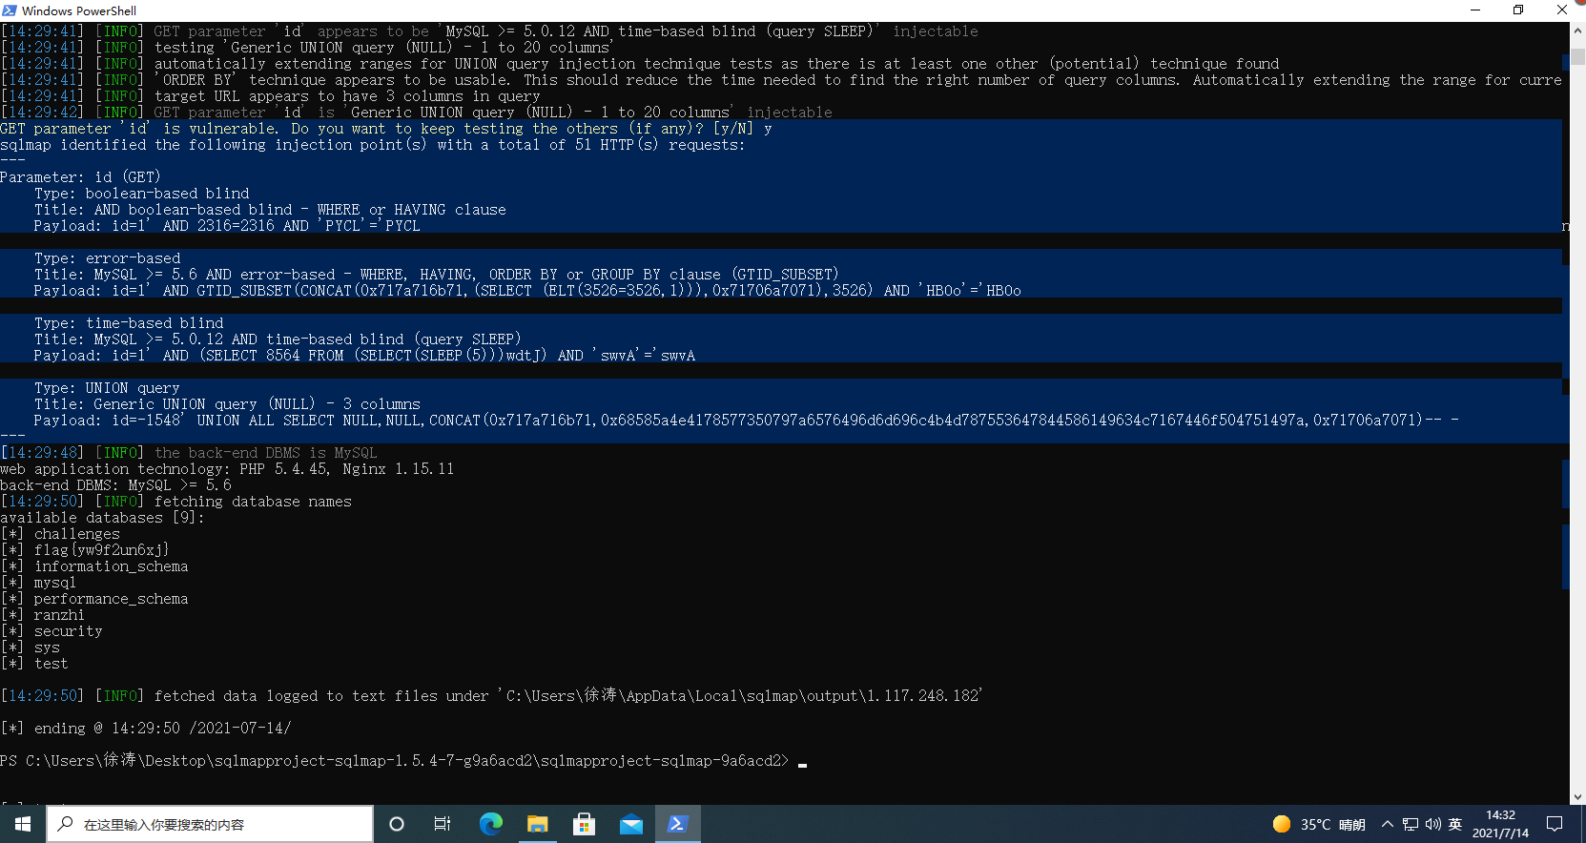Open the Mail app from taskbar

click(630, 824)
